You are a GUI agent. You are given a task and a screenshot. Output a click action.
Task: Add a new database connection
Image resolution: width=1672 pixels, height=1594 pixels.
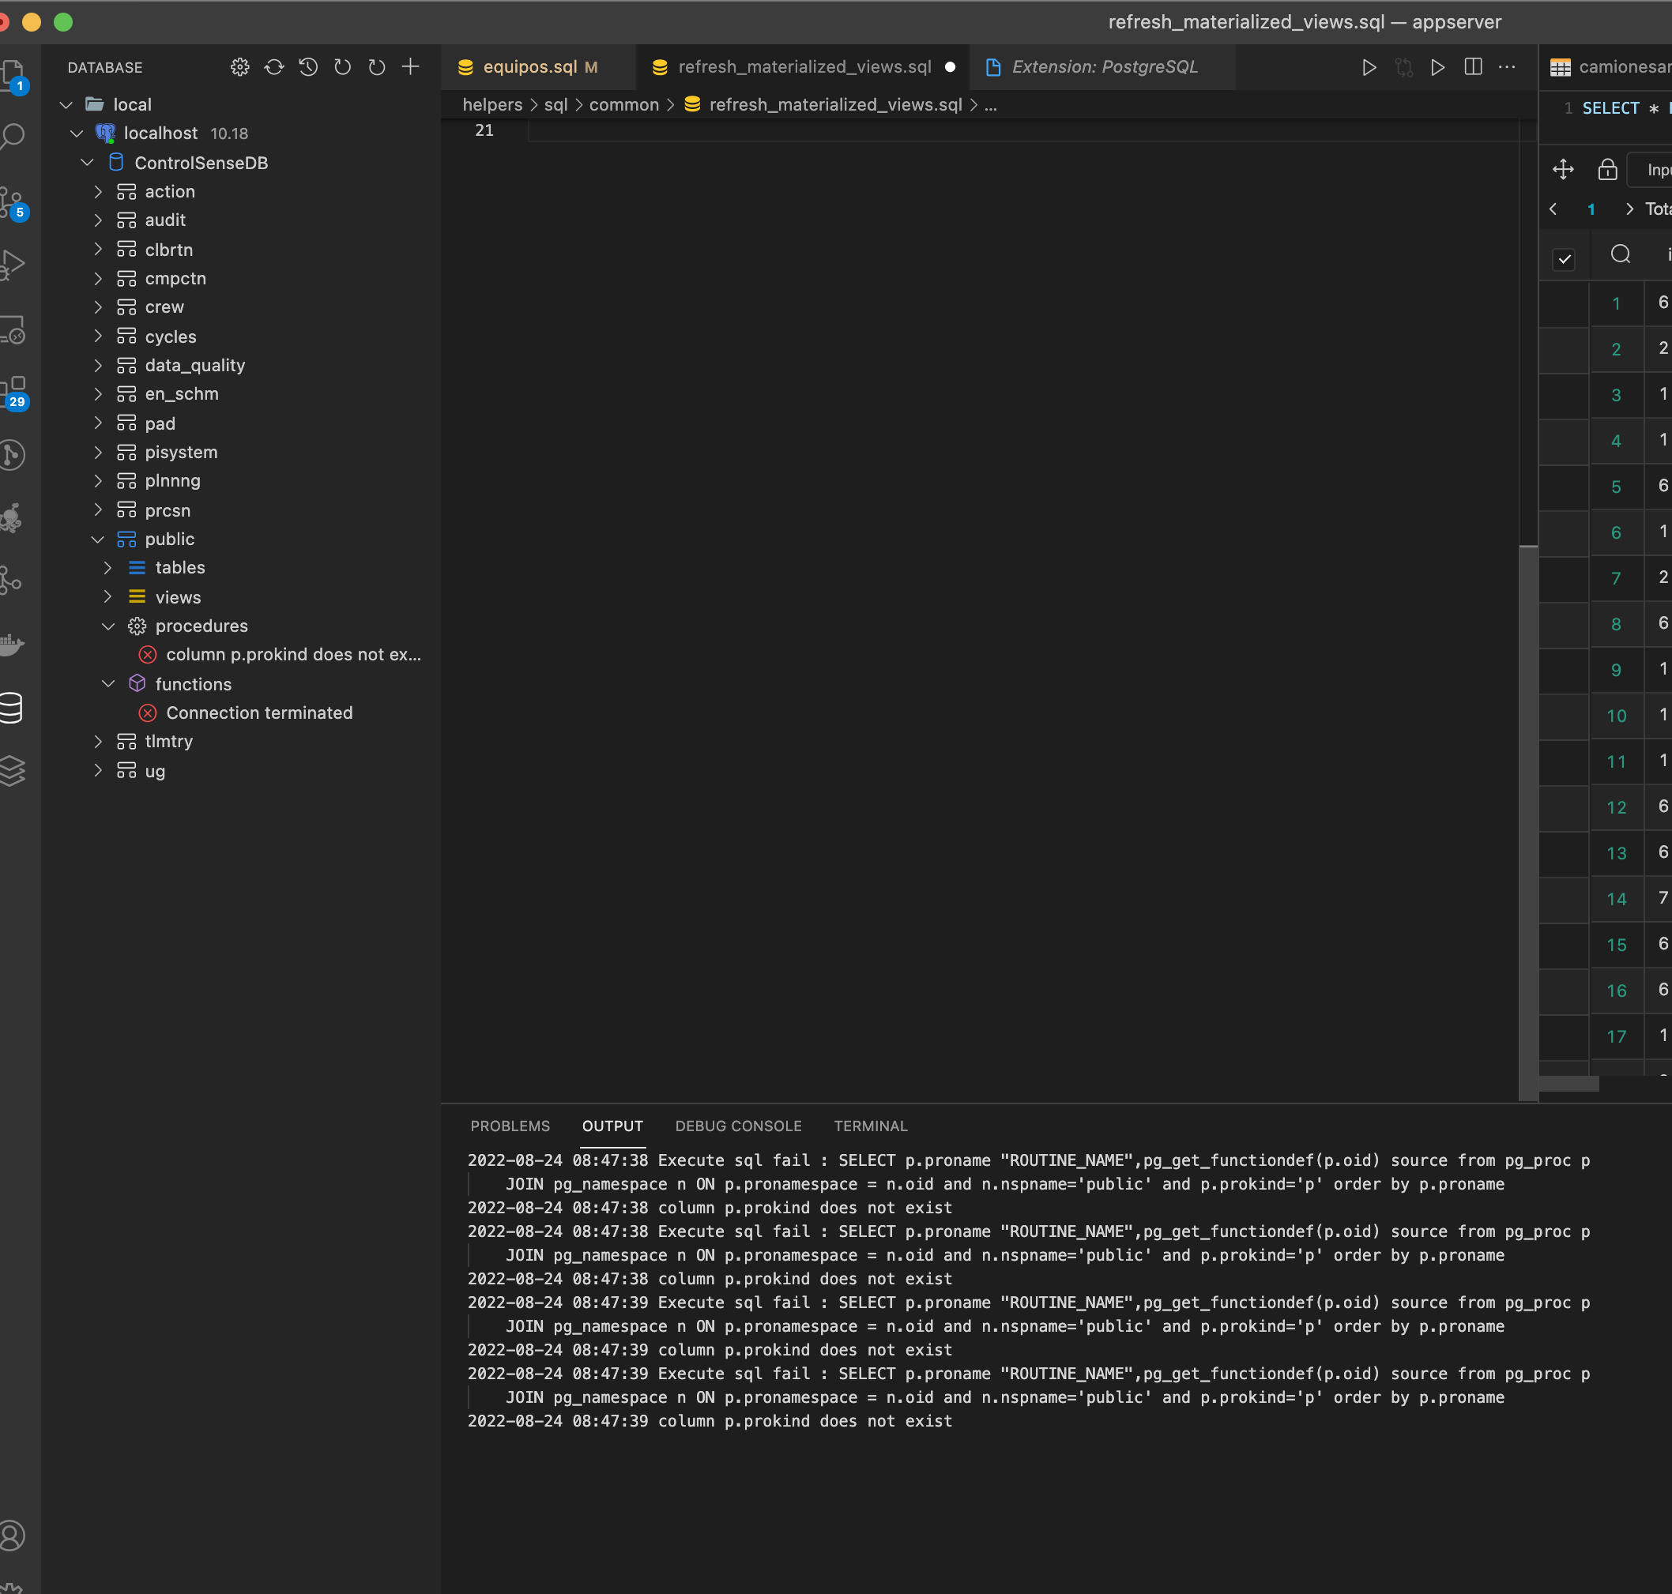tap(411, 67)
